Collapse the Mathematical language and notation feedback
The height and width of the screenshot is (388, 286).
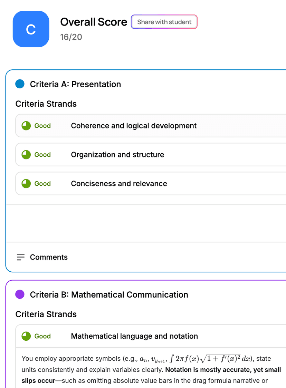coord(134,336)
